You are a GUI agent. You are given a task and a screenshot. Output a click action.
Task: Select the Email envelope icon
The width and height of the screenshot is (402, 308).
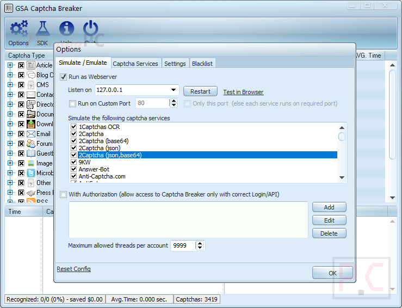[x=31, y=134]
